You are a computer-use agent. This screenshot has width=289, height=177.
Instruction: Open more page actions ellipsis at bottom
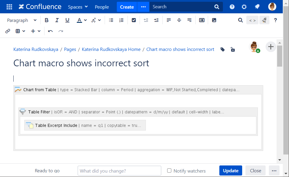point(274,170)
